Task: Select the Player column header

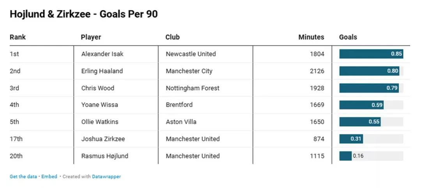Action: (x=91, y=37)
